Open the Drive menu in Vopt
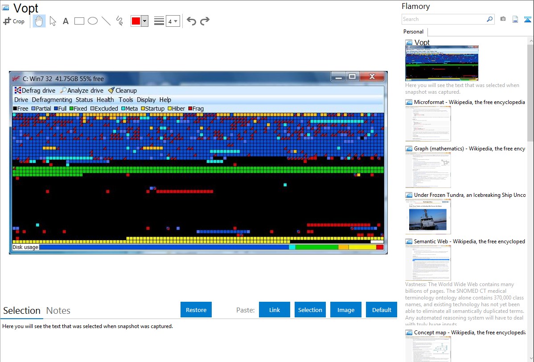This screenshot has height=362, width=534. click(21, 100)
